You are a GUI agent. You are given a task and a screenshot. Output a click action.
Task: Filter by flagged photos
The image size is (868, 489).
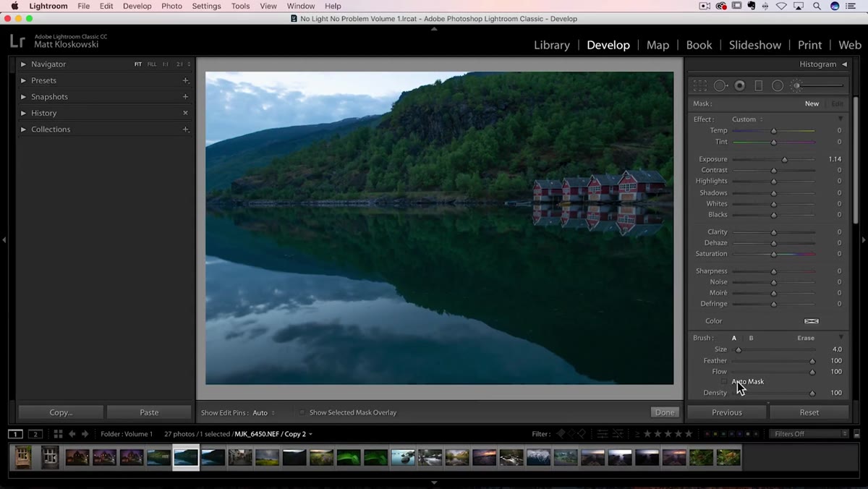click(560, 434)
